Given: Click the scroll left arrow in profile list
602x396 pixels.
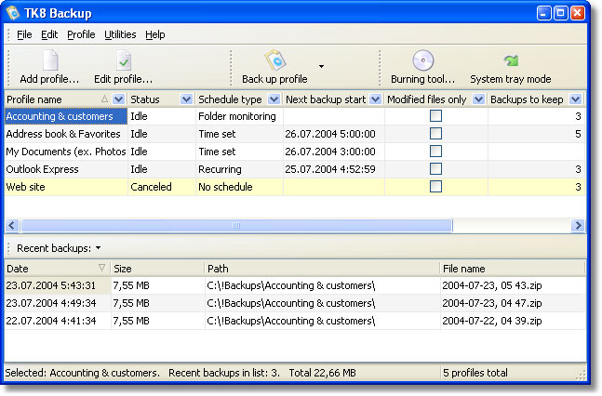Looking at the screenshot, I should (12, 225).
